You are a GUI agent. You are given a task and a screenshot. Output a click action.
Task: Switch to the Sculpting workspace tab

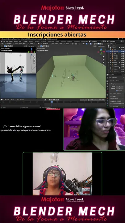coord(37,42)
